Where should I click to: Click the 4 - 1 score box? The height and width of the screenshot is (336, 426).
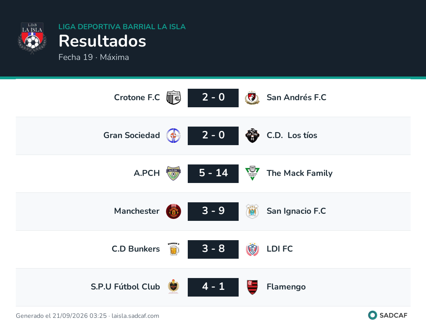[213, 287]
